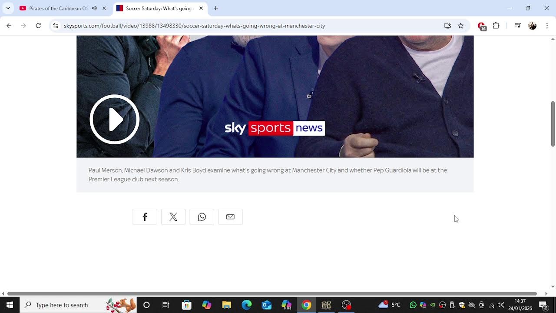Open File Explorer from taskbar
Viewport: 556px width, 313px height.
226,305
